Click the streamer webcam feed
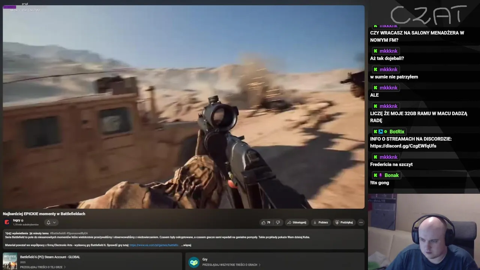The image size is (480, 270). tap(424, 232)
